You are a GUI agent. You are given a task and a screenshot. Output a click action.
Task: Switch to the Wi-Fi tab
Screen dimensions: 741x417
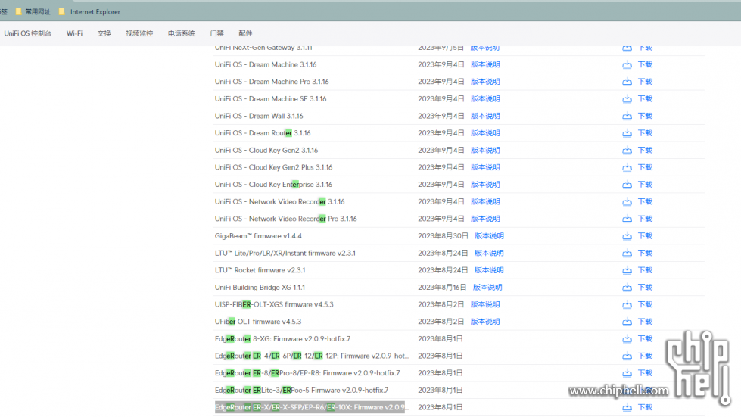click(x=74, y=33)
